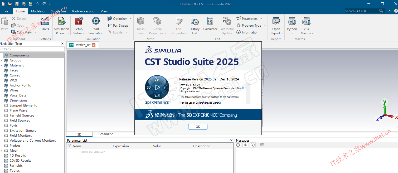Image resolution: width=398 pixels, height=173 pixels.
Task: Click the Save All icon
Action: (x=24, y=4)
